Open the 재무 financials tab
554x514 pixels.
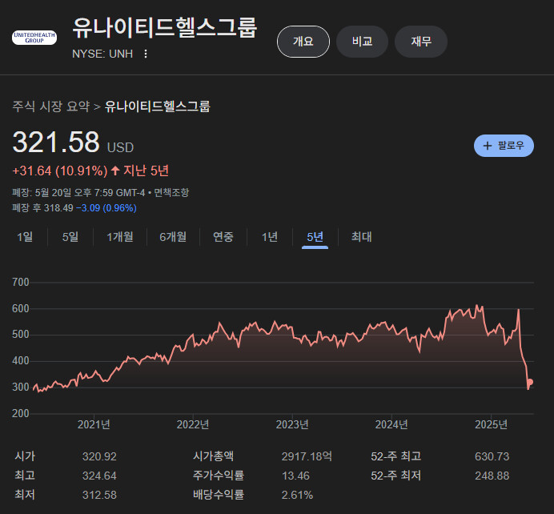421,42
